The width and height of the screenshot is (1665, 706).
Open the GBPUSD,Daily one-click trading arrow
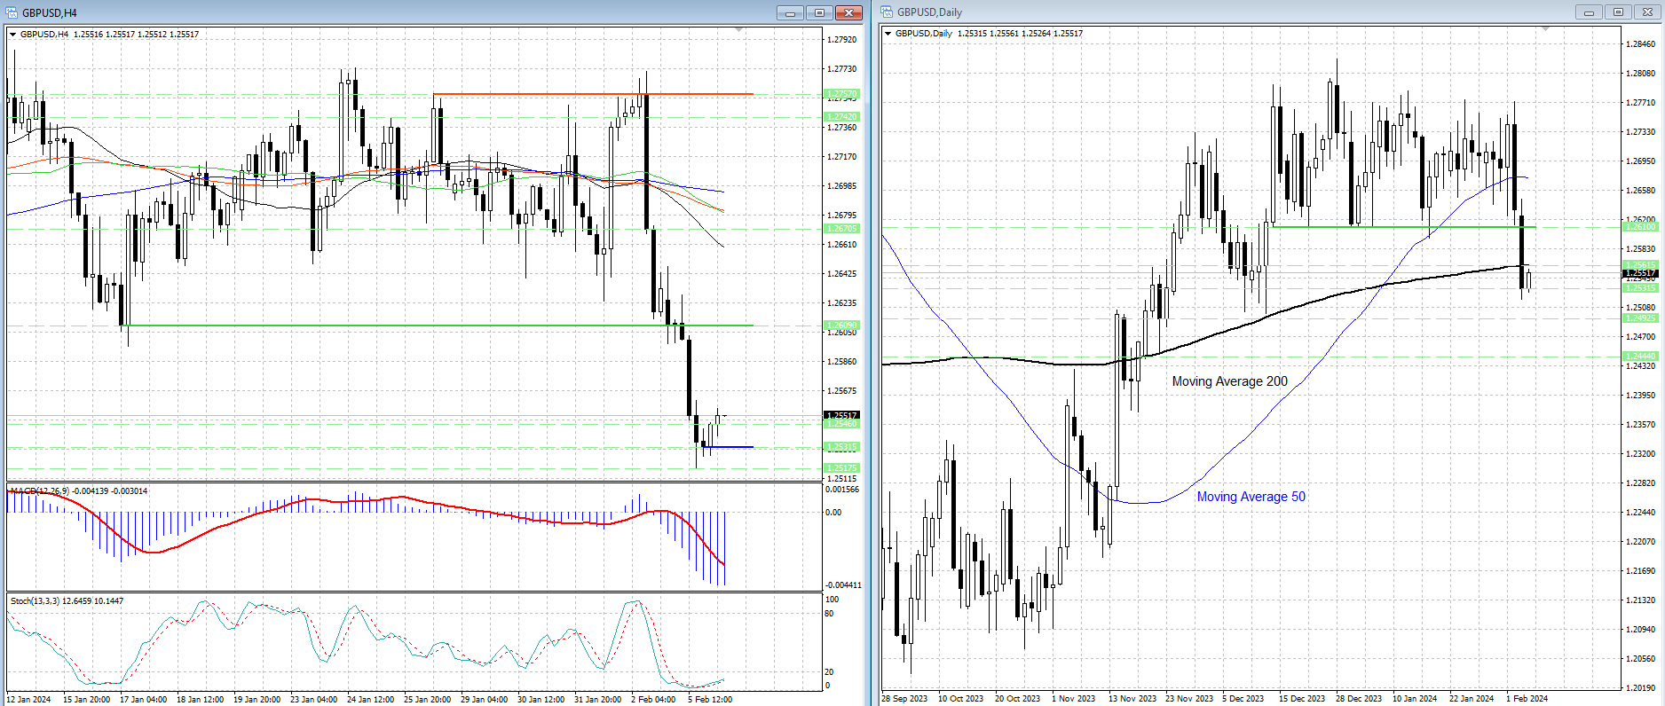[888, 34]
